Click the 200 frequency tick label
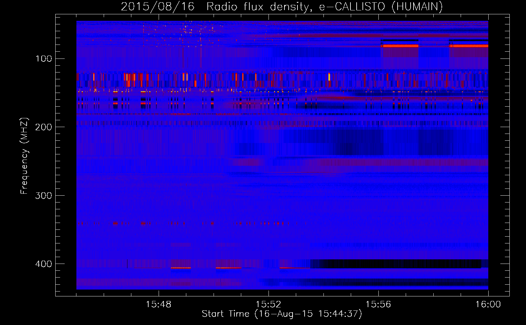The width and height of the screenshot is (526, 325). point(44,127)
